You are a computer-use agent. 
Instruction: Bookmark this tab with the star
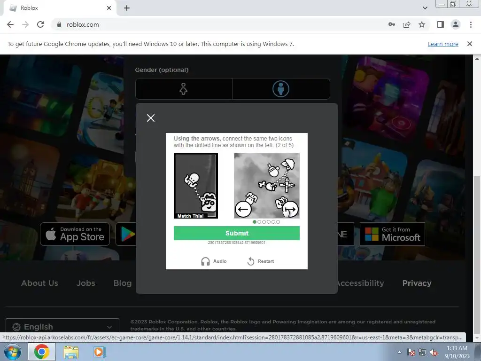pyautogui.click(x=422, y=24)
